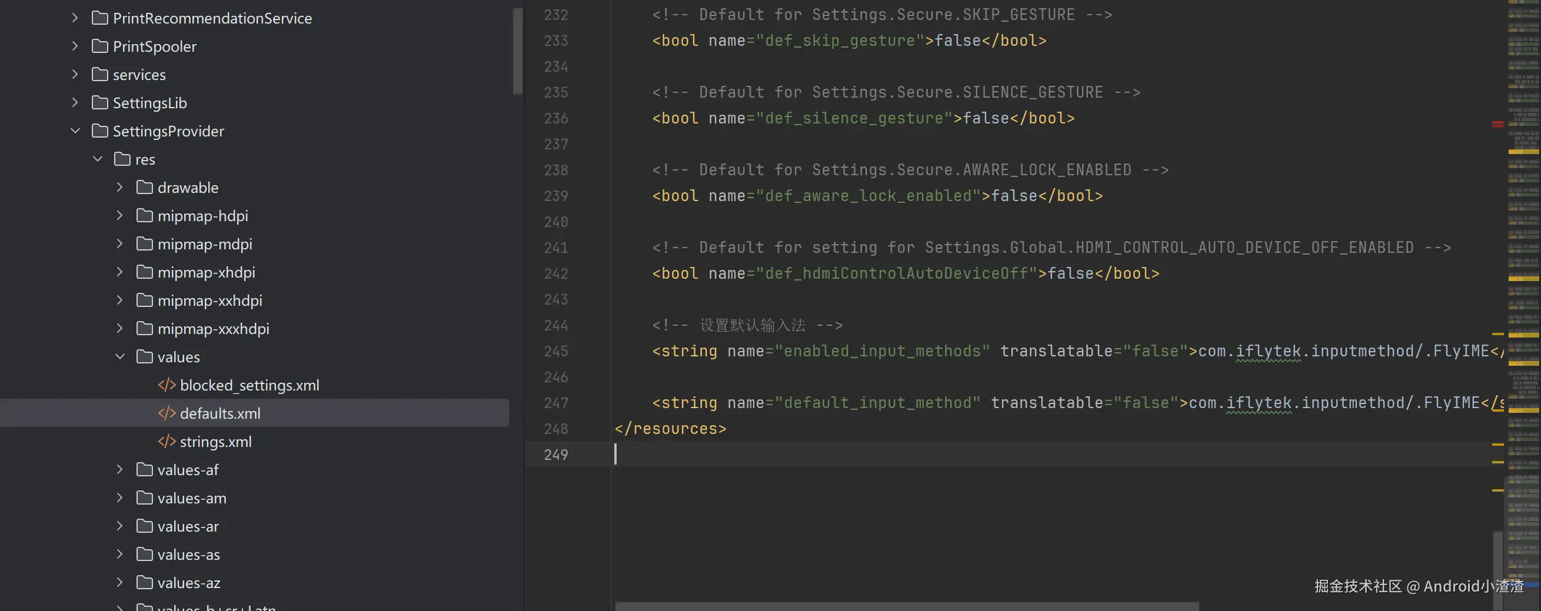Expand the SettingsLib folder
The image size is (1541, 611).
tap(75, 102)
